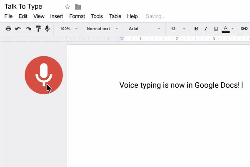This screenshot has width=250, height=167.
Task: Click the Talk To Type document title
Action: (x=23, y=7)
